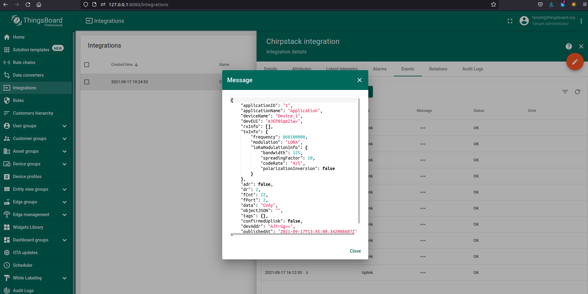
Task: Toggle fullscreen mode icon
Action: pyautogui.click(x=510, y=21)
